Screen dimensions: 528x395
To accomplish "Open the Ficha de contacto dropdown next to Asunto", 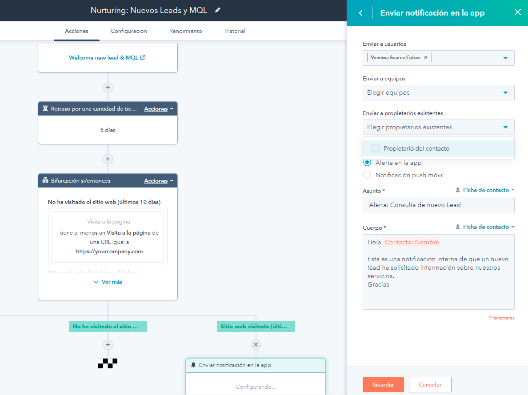I will [x=484, y=190].
